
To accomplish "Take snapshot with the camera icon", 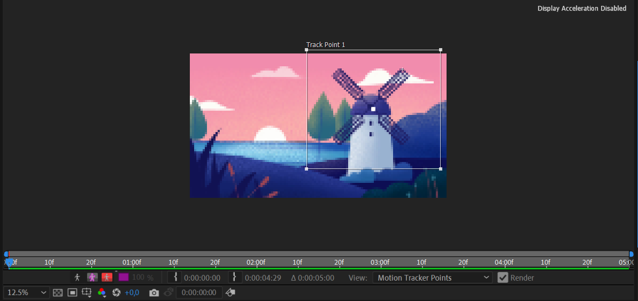I will tap(154, 292).
